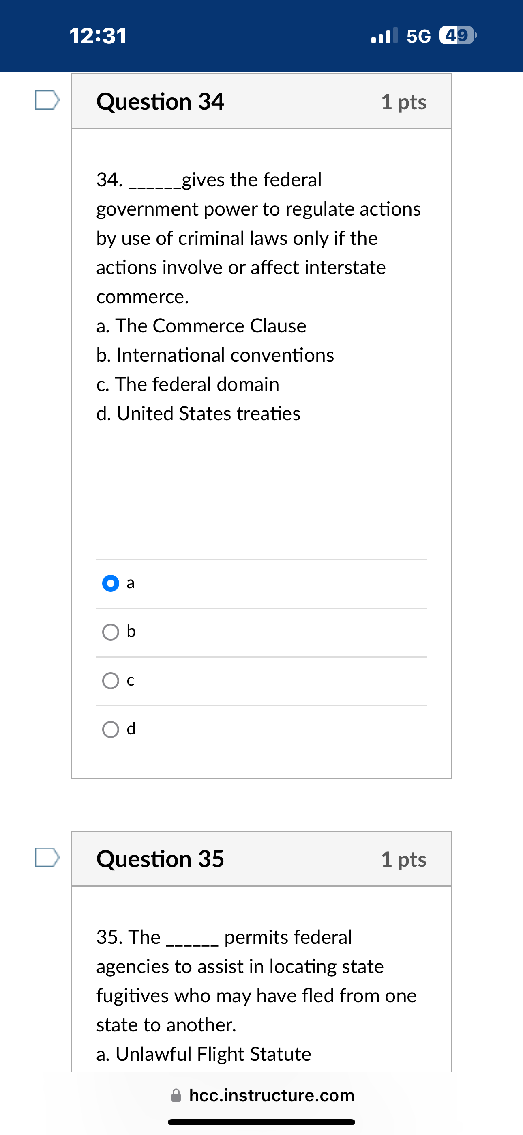The height and width of the screenshot is (1135, 523).
Task: Click the "b. International conventions" text
Action: 215,355
